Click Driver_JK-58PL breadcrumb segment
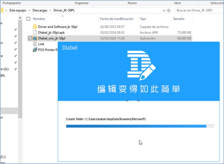Image resolution: width=224 pixels, height=164 pixels. [64, 10]
